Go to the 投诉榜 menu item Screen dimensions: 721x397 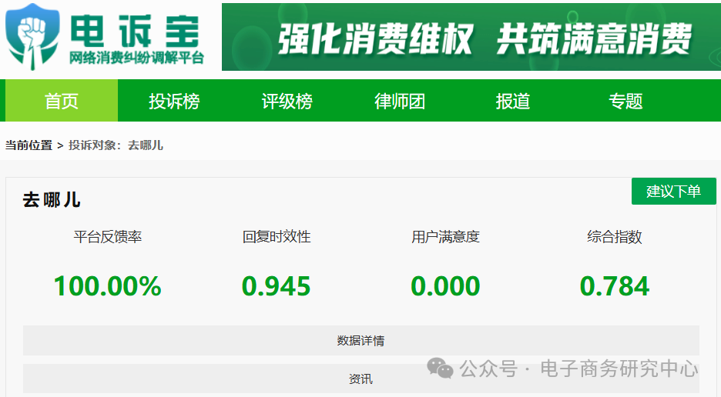coord(174,101)
